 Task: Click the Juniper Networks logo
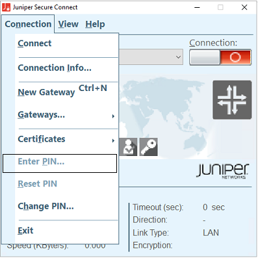tap(223, 171)
